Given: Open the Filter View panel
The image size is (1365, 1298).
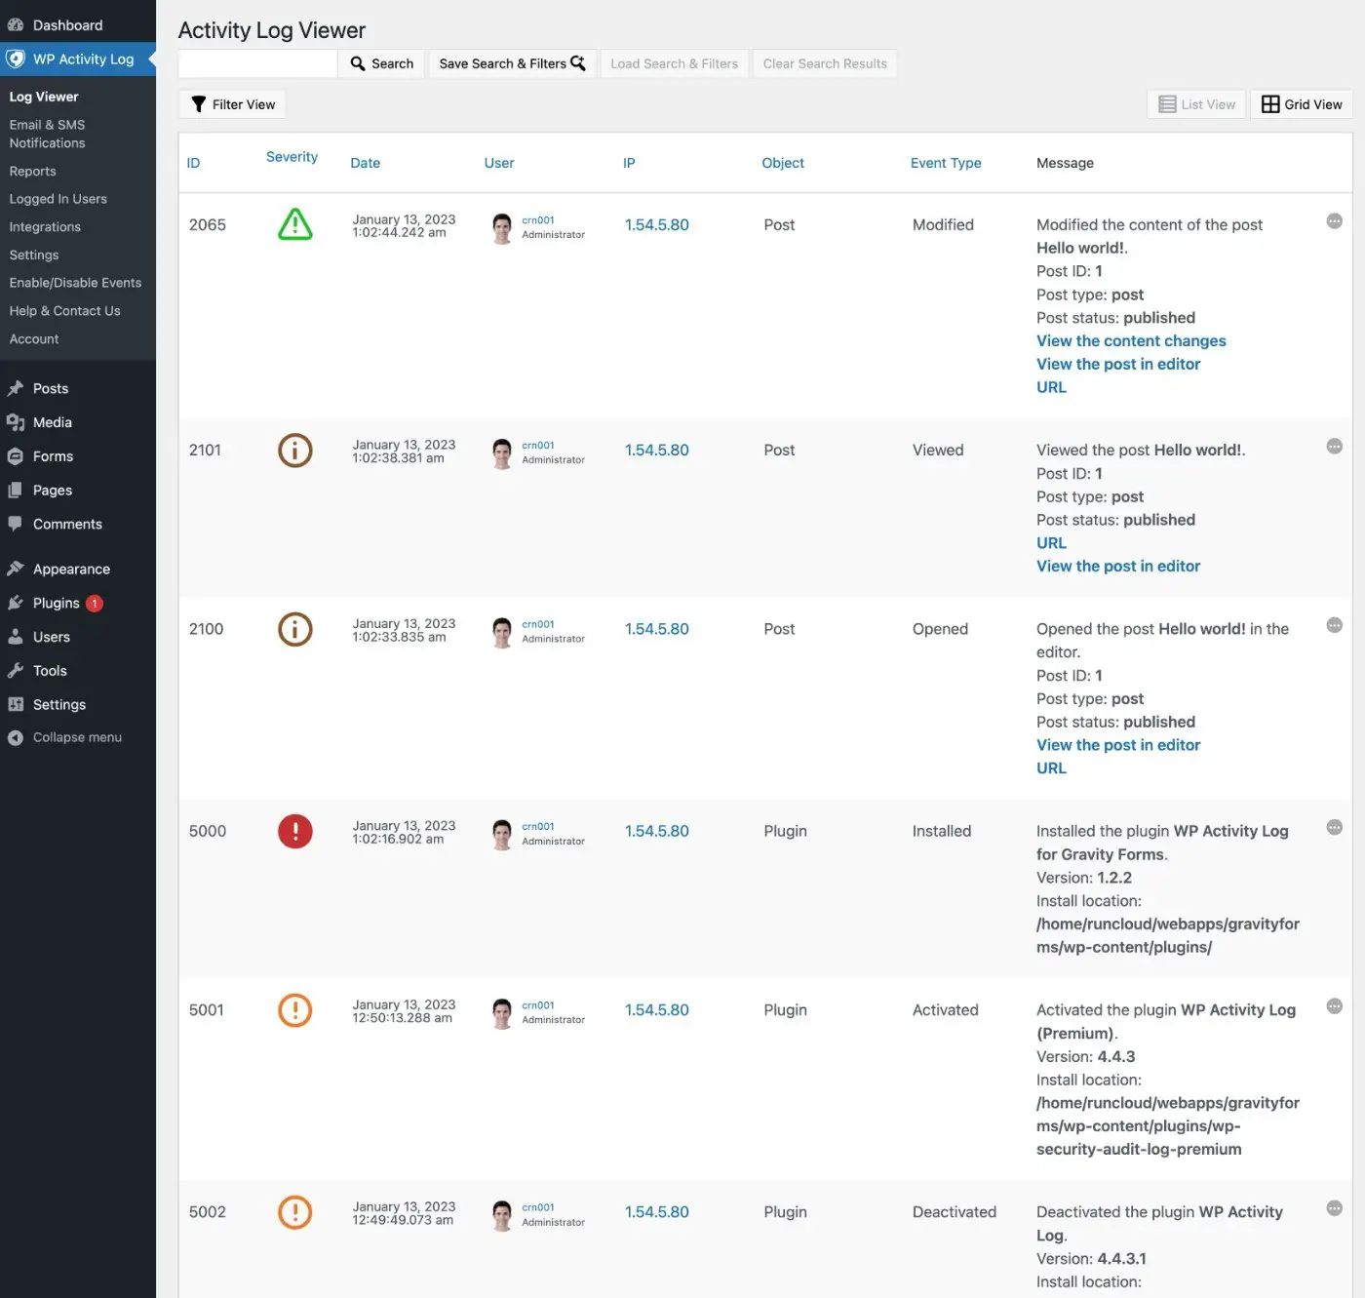Looking at the screenshot, I should tap(232, 104).
